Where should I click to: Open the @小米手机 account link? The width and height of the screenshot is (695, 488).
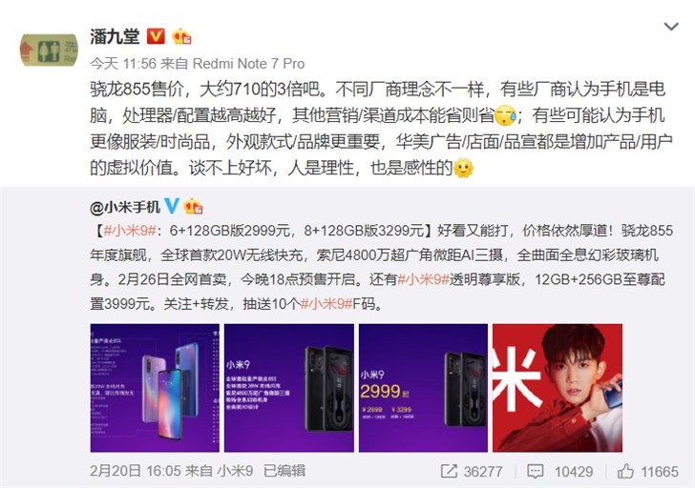[x=125, y=207]
